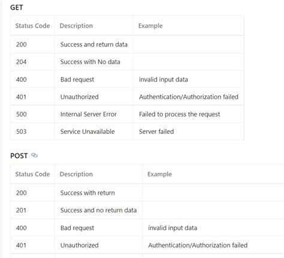The image size is (284, 258).
Task: Click 'Internal Server Error' description cell
Action: 89,114
